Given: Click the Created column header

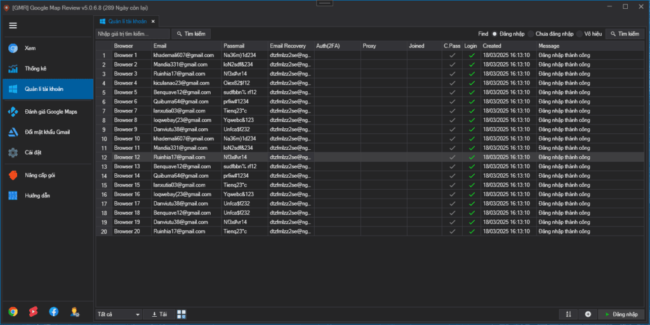Looking at the screenshot, I should click(508, 46).
